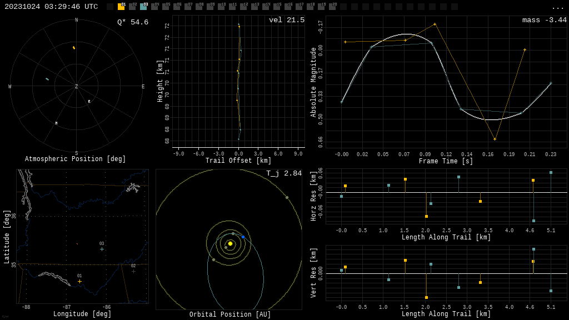Click the R marker in atmospheric position plot
The height and width of the screenshot is (320, 569).
pos(89,102)
